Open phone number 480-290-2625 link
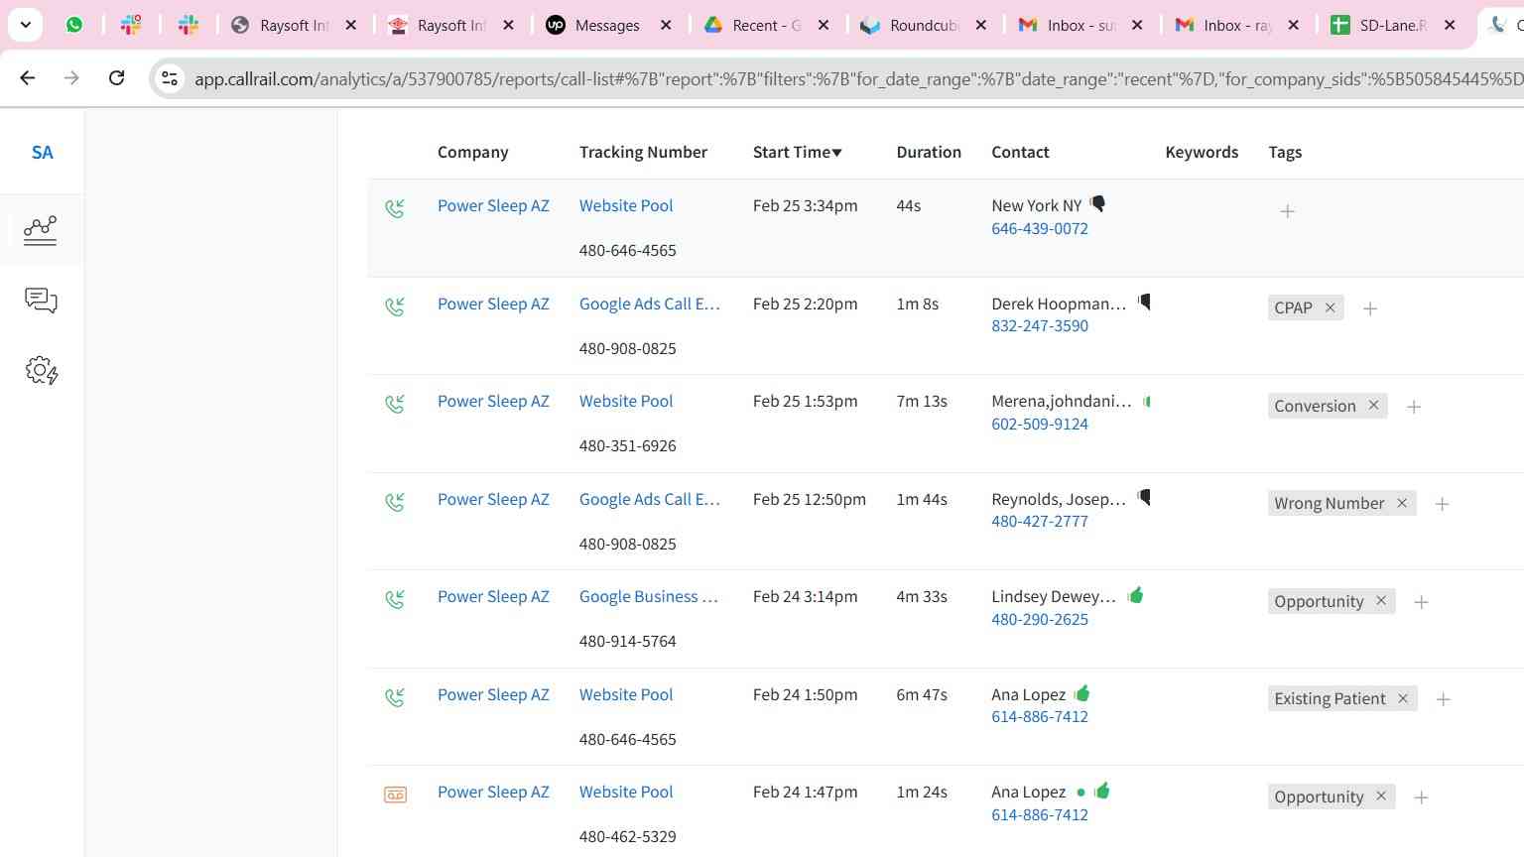This screenshot has height=857, width=1524. 1040,619
